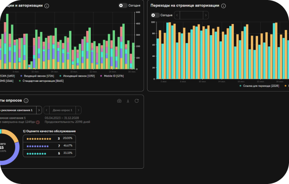289x184 pixels.
Task: Click the рекламная кампания 1 selector
Action: [18, 110]
